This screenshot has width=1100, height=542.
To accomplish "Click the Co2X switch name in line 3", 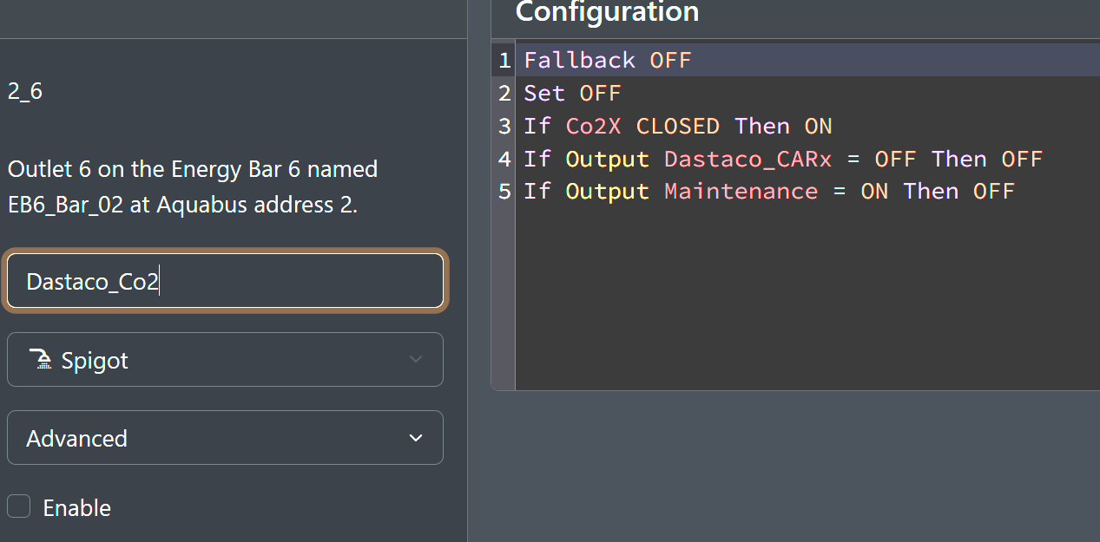I will pyautogui.click(x=593, y=127).
